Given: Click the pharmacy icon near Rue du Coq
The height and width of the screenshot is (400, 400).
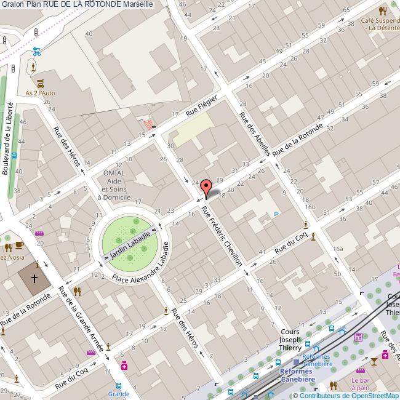Looking at the screenshot, I should 124,366.
